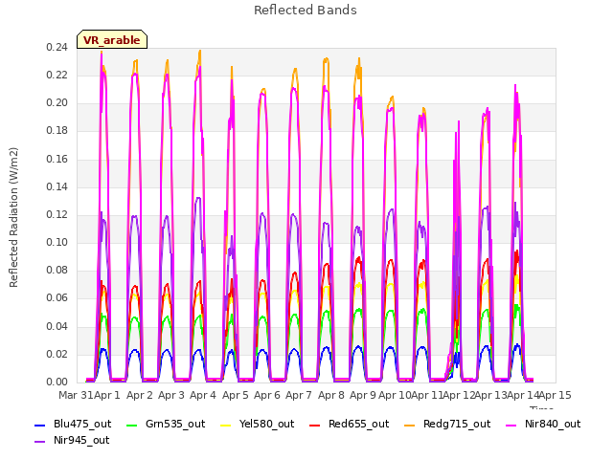Click the 0.08 y-axis tick label

57,270
